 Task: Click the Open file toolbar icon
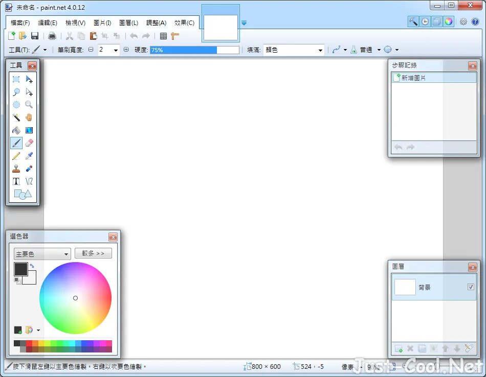(23, 36)
